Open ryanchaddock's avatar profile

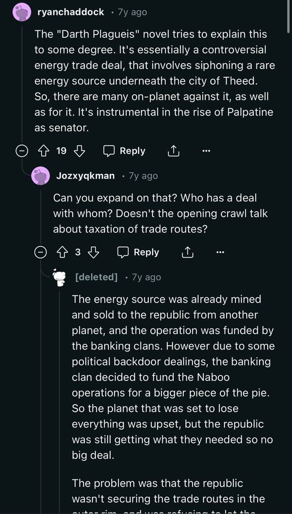pyautogui.click(x=22, y=12)
